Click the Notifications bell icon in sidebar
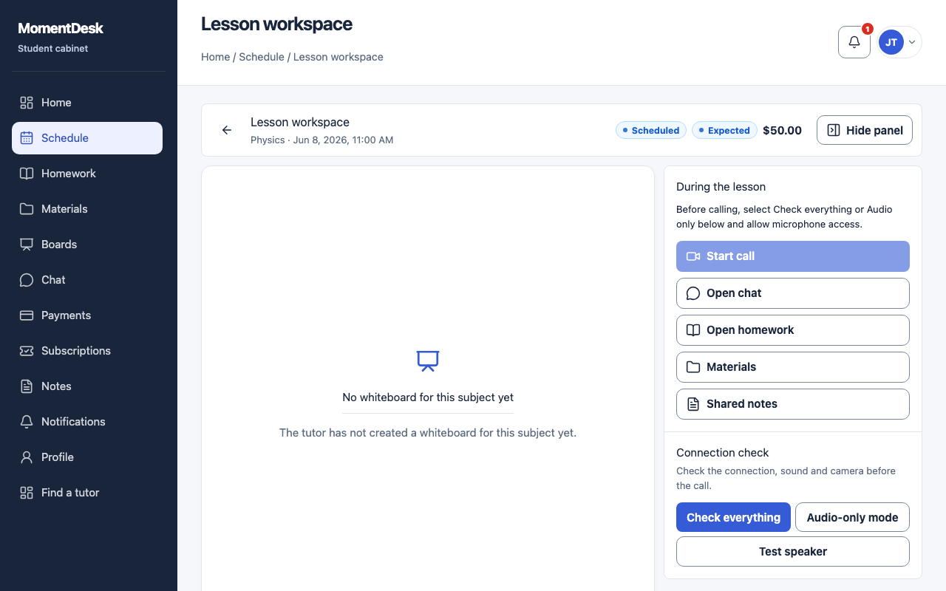946x591 pixels. [x=27, y=422]
